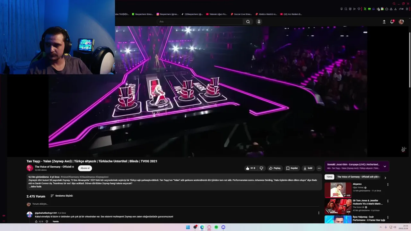Open The Voice of Germany - Offiziell channel link
411x231 pixels.
[x=53, y=167]
